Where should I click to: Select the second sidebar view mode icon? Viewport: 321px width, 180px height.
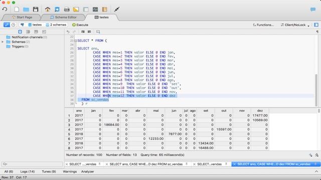28,31
